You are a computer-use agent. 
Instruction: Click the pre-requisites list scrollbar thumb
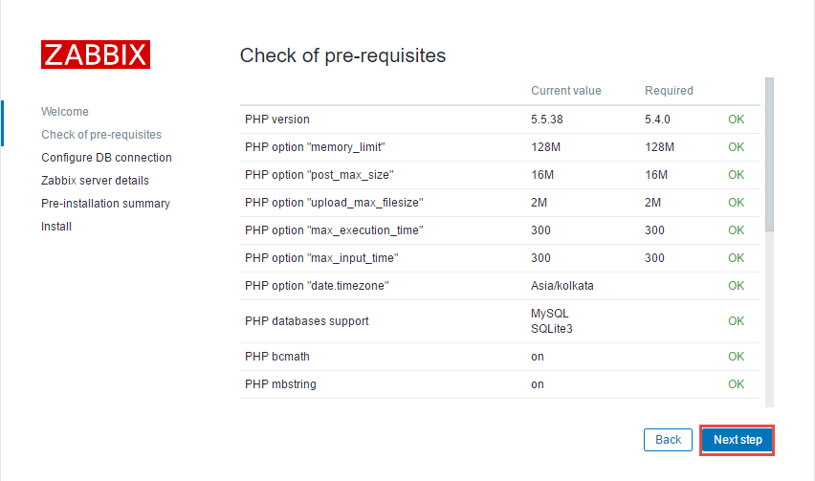click(769, 154)
